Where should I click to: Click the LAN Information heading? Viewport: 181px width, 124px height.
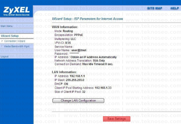pyautogui.click(x=64, y=72)
